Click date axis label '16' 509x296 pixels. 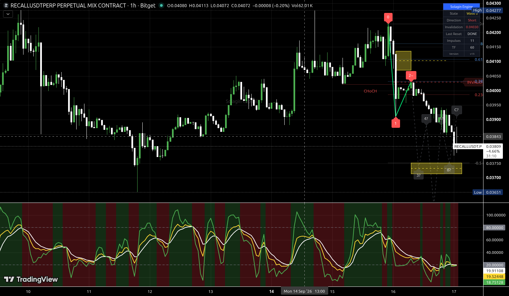pos(393,292)
